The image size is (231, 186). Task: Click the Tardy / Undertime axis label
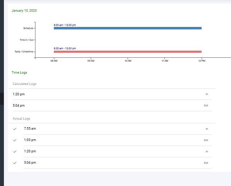point(24,52)
